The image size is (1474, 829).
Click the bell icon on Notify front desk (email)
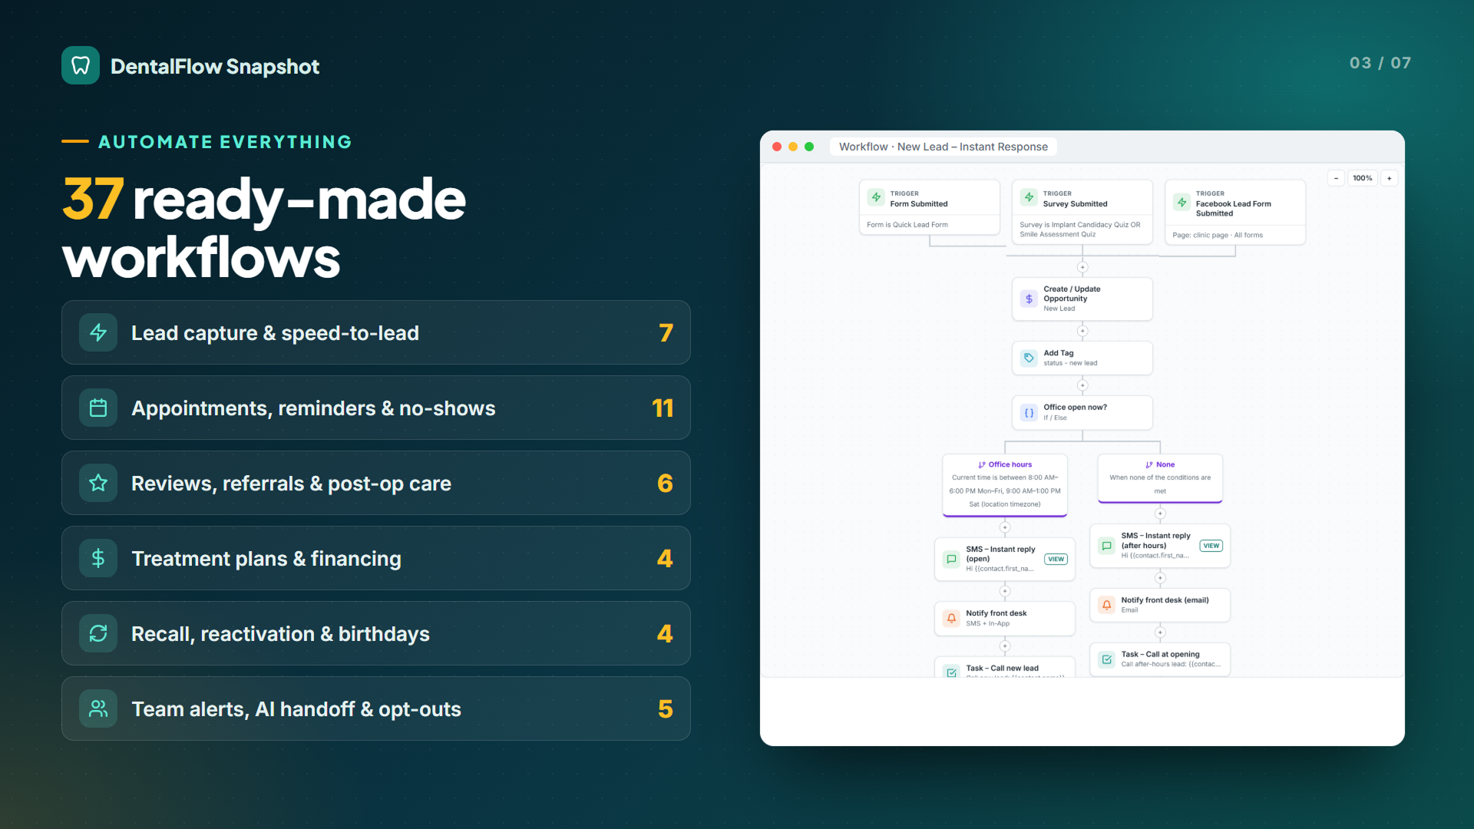[1106, 605]
